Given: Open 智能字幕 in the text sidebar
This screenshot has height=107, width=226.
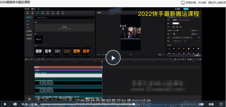Looking at the screenshot, I should [29, 35].
